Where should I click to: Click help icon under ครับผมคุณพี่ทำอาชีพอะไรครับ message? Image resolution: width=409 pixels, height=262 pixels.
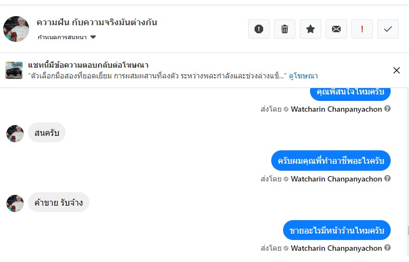click(387, 179)
